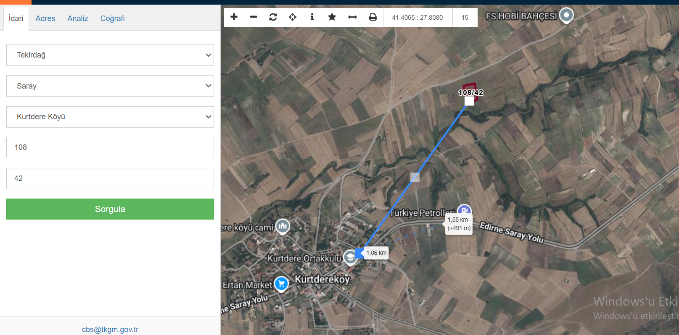Print the map with printer icon
Image resolution: width=679 pixels, height=335 pixels.
pos(373,17)
